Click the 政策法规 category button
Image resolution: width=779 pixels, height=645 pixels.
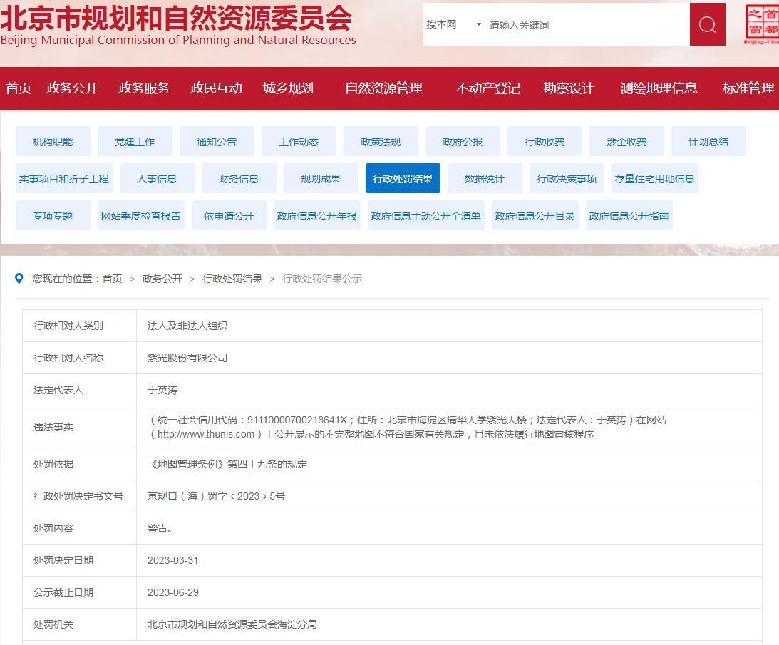tap(381, 142)
